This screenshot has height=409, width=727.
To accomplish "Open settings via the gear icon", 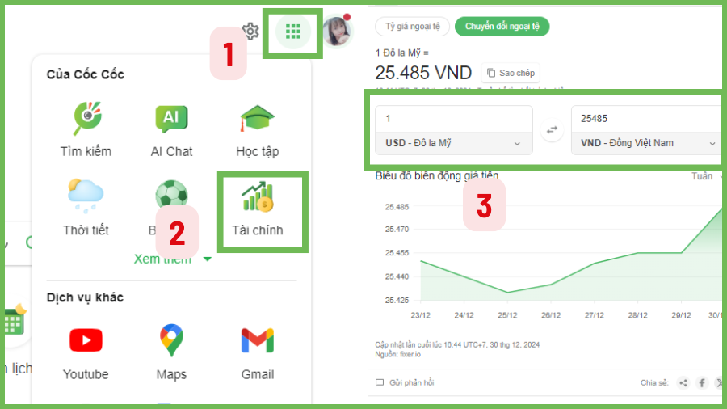I will pos(250,32).
